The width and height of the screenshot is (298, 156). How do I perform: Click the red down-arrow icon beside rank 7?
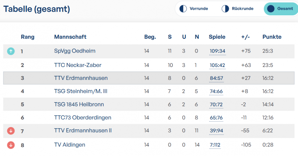[x=11, y=131]
